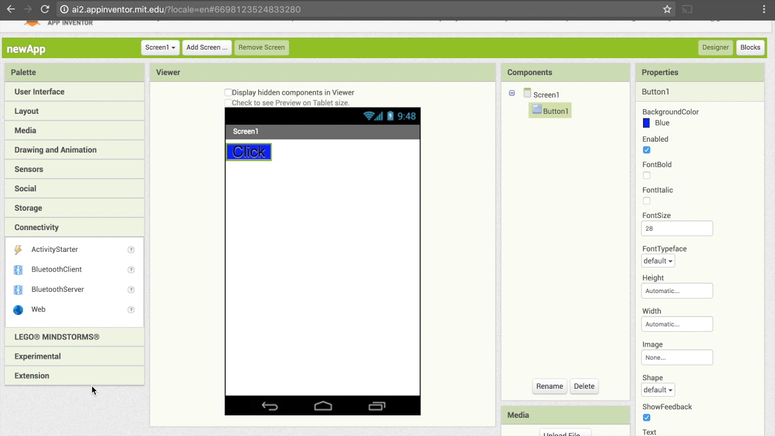Viewport: 775px width, 436px height.
Task: Expand the Extension palette section
Action: click(x=74, y=375)
